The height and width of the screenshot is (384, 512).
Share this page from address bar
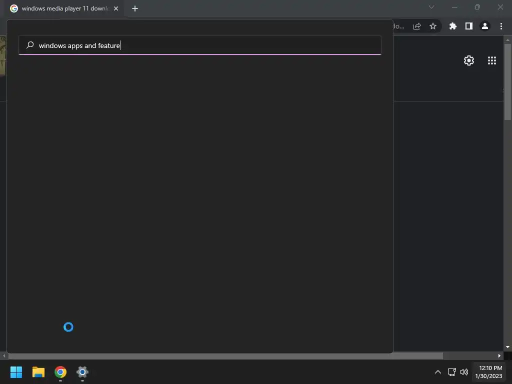[417, 26]
